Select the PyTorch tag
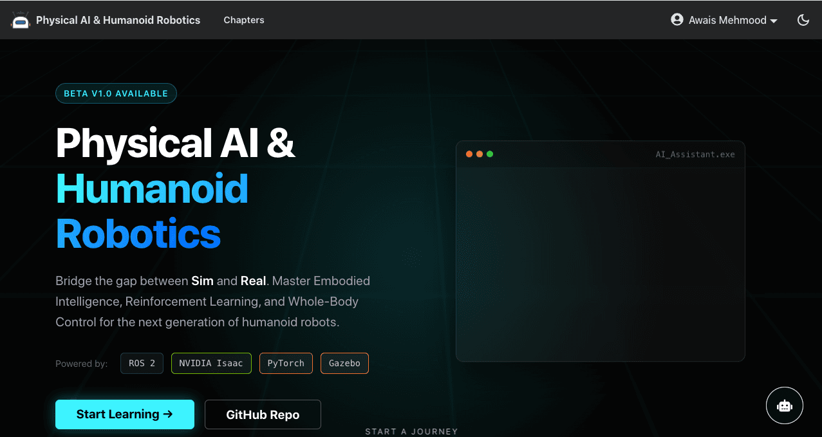Screen dimensions: 822x437 (286, 363)
